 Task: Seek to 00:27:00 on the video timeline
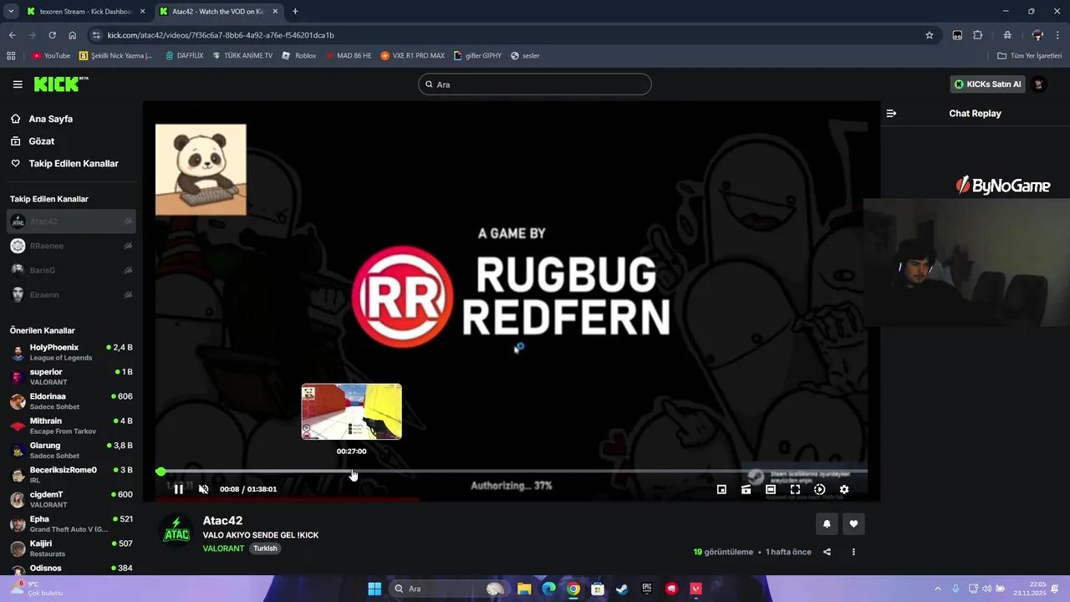(x=351, y=472)
